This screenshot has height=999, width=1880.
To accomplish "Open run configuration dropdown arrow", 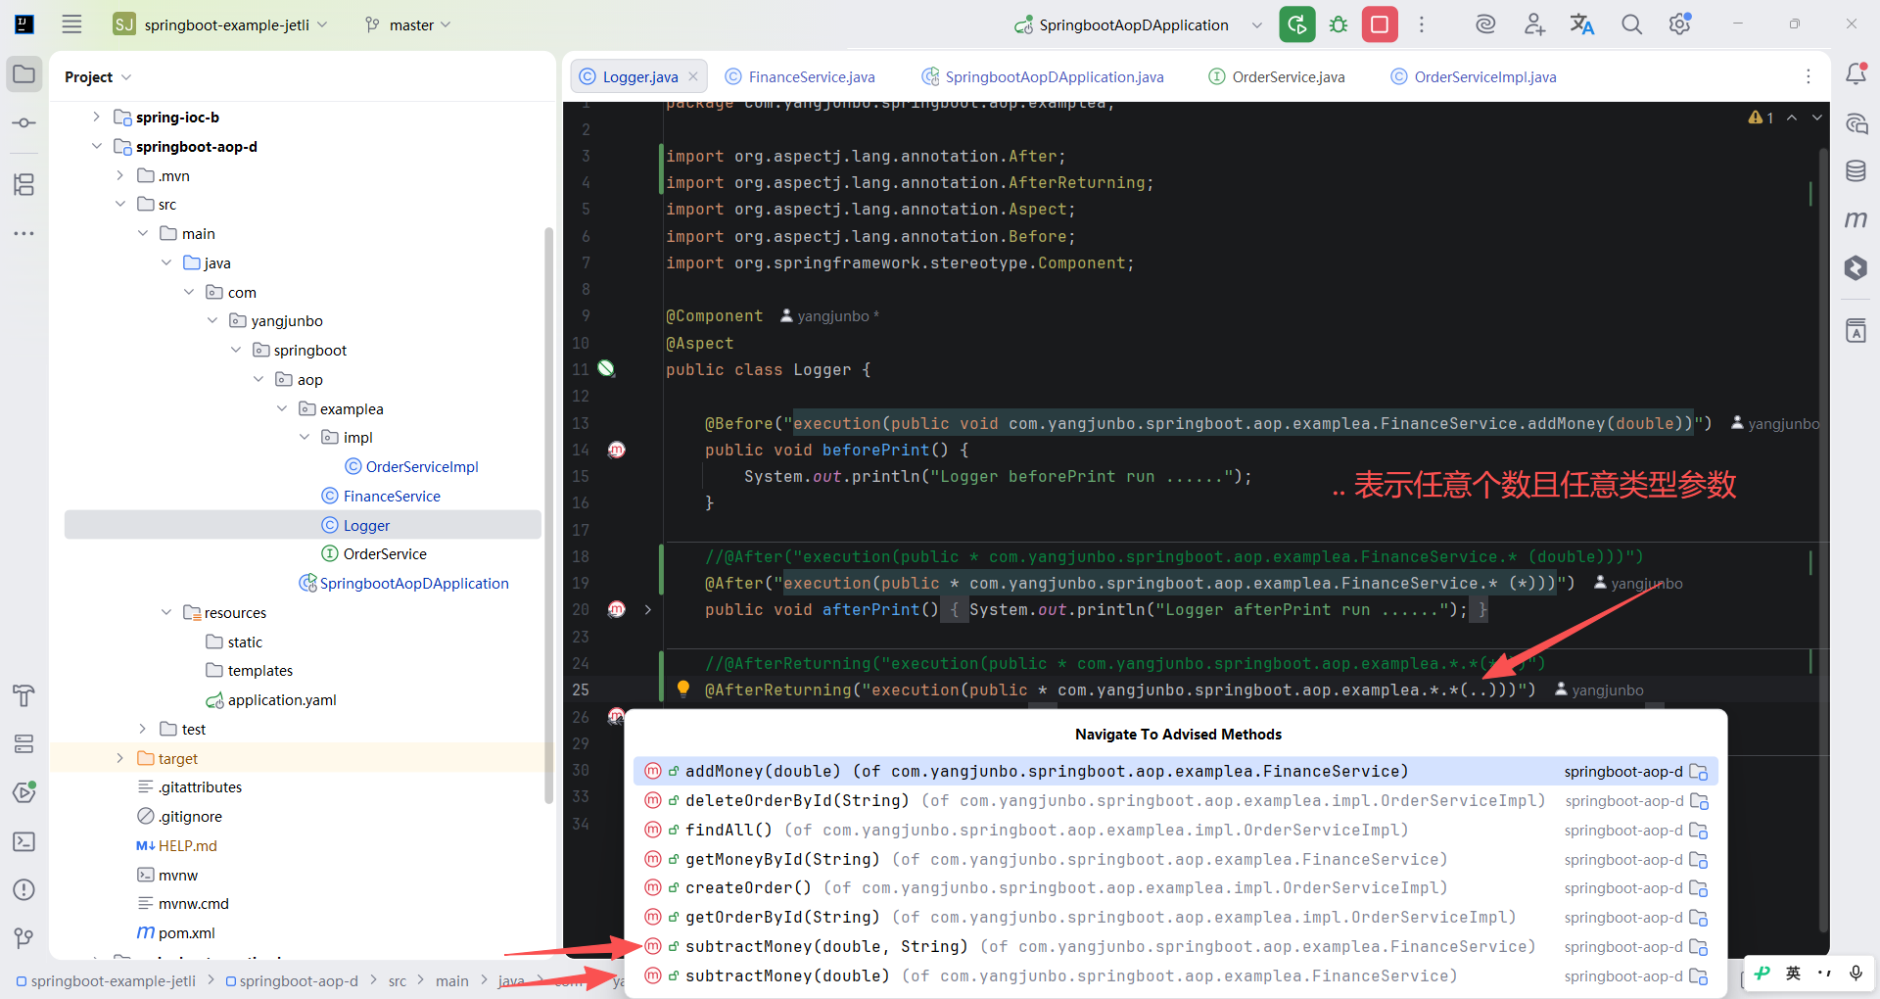I will pyautogui.click(x=1256, y=24).
